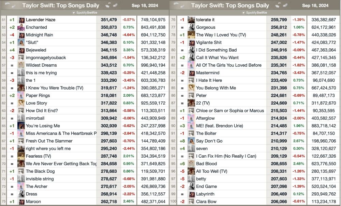Select the song title imgonnagetyouback
The image size is (341, 206).
pyautogui.click(x=46, y=58)
